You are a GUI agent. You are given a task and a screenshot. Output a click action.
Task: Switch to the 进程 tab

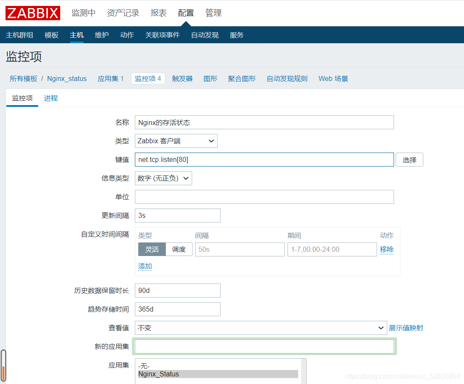pos(51,98)
